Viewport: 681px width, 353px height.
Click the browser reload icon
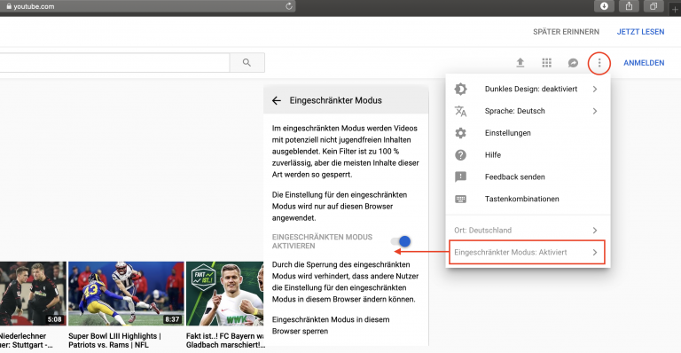(288, 6)
